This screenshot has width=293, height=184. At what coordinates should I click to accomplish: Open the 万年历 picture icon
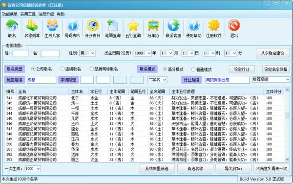(153, 25)
